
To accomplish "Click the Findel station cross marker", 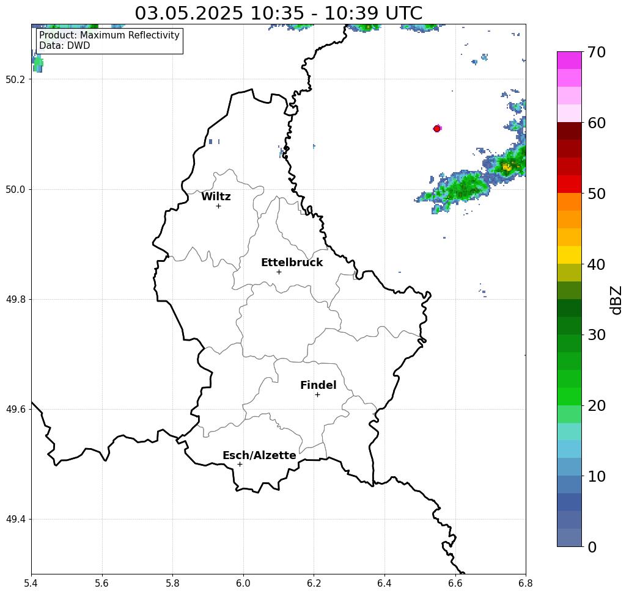I will coord(317,395).
